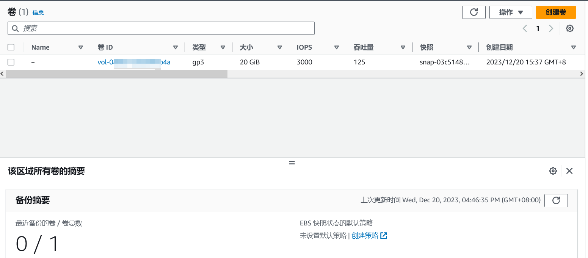Viewport: 588px width, 258px height.
Task: Click the scroll right arrow of table
Action: pos(582,74)
